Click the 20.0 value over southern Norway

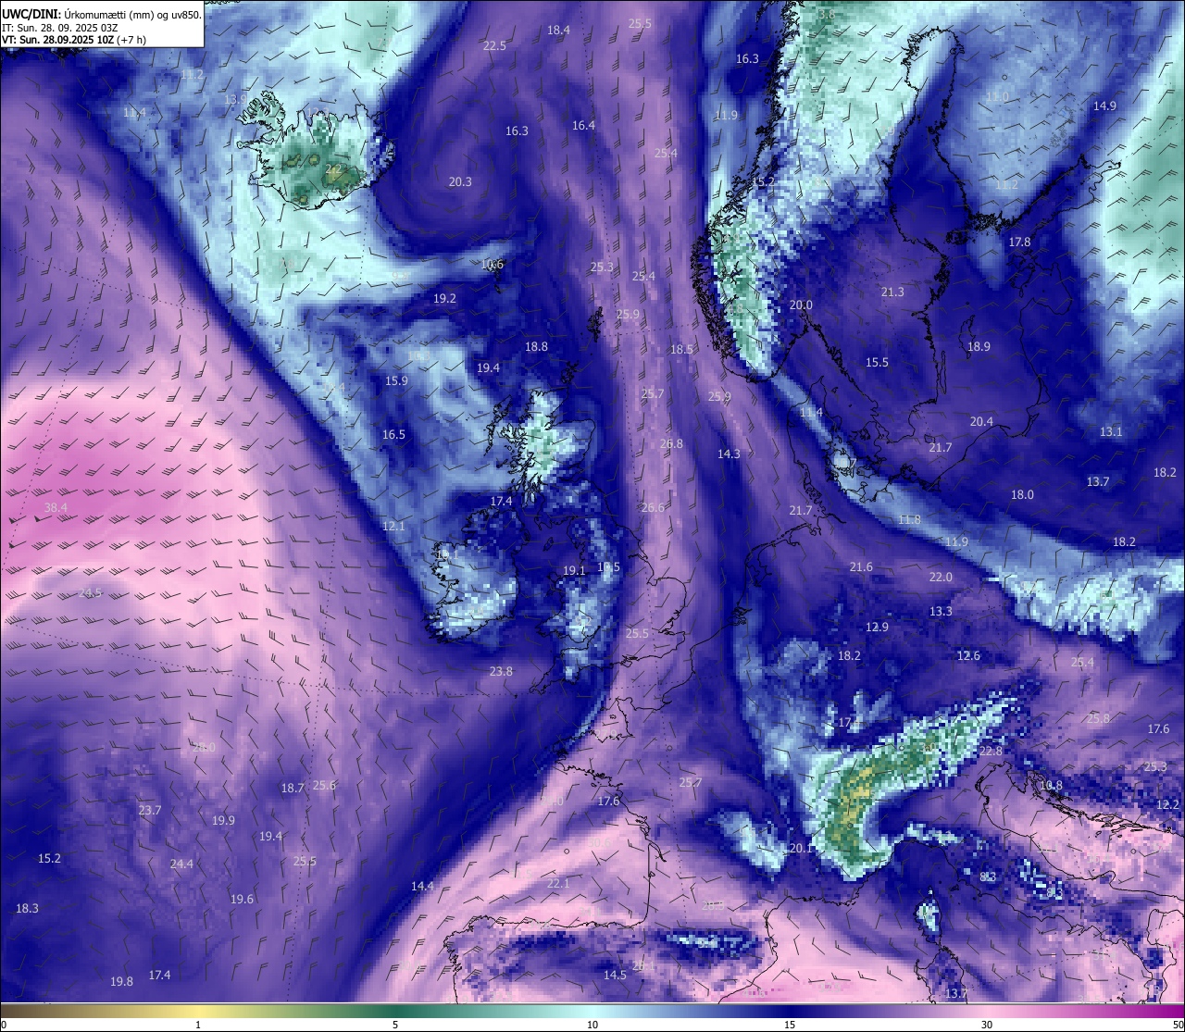(x=801, y=305)
